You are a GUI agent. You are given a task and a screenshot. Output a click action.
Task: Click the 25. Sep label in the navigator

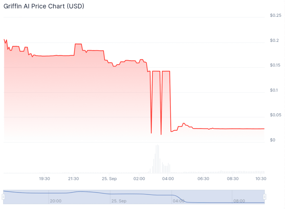point(119,201)
